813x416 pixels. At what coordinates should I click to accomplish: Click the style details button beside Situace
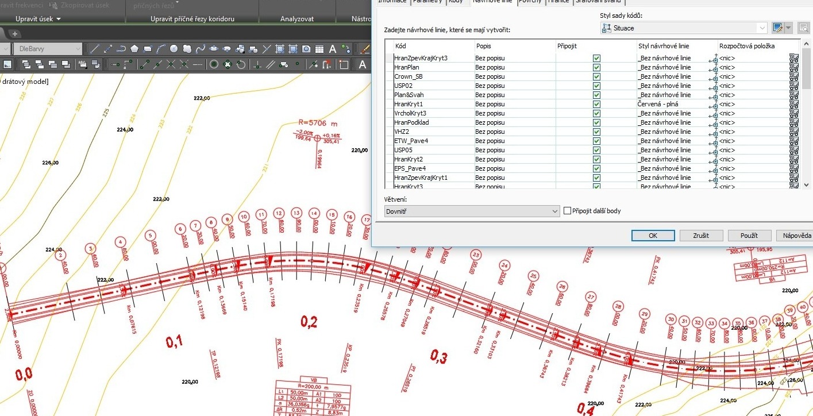click(804, 28)
